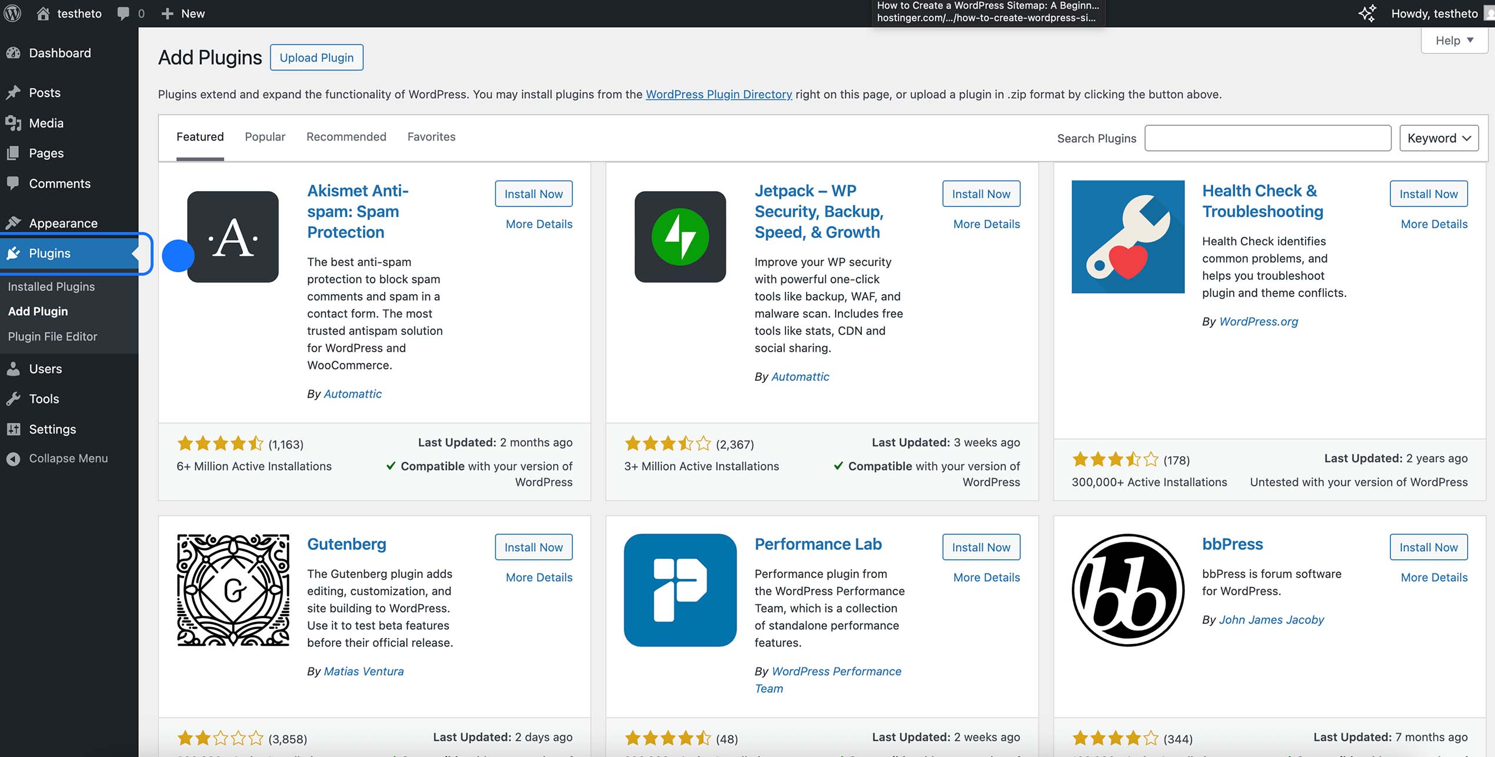1495x757 pixels.
Task: Switch to the Popular plugins tab
Action: click(265, 136)
